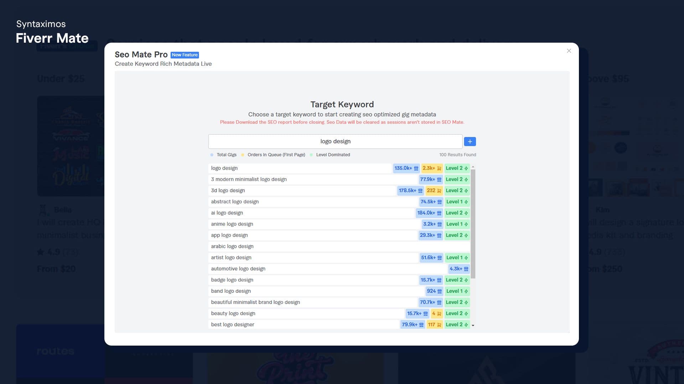This screenshot has width=684, height=384.
Task: Click the 117 orders in queue badge
Action: (435, 325)
